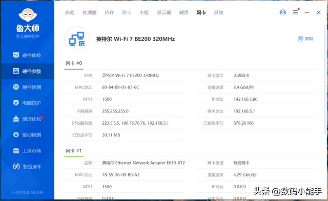
Task: Open 智慧选车 sidebar icon
Action: (x=16, y=167)
